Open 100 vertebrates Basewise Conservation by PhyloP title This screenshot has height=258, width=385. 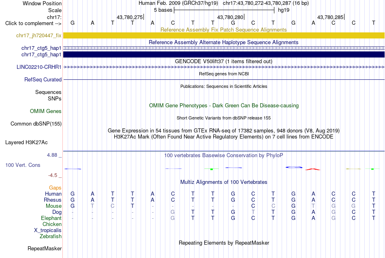click(x=223, y=156)
